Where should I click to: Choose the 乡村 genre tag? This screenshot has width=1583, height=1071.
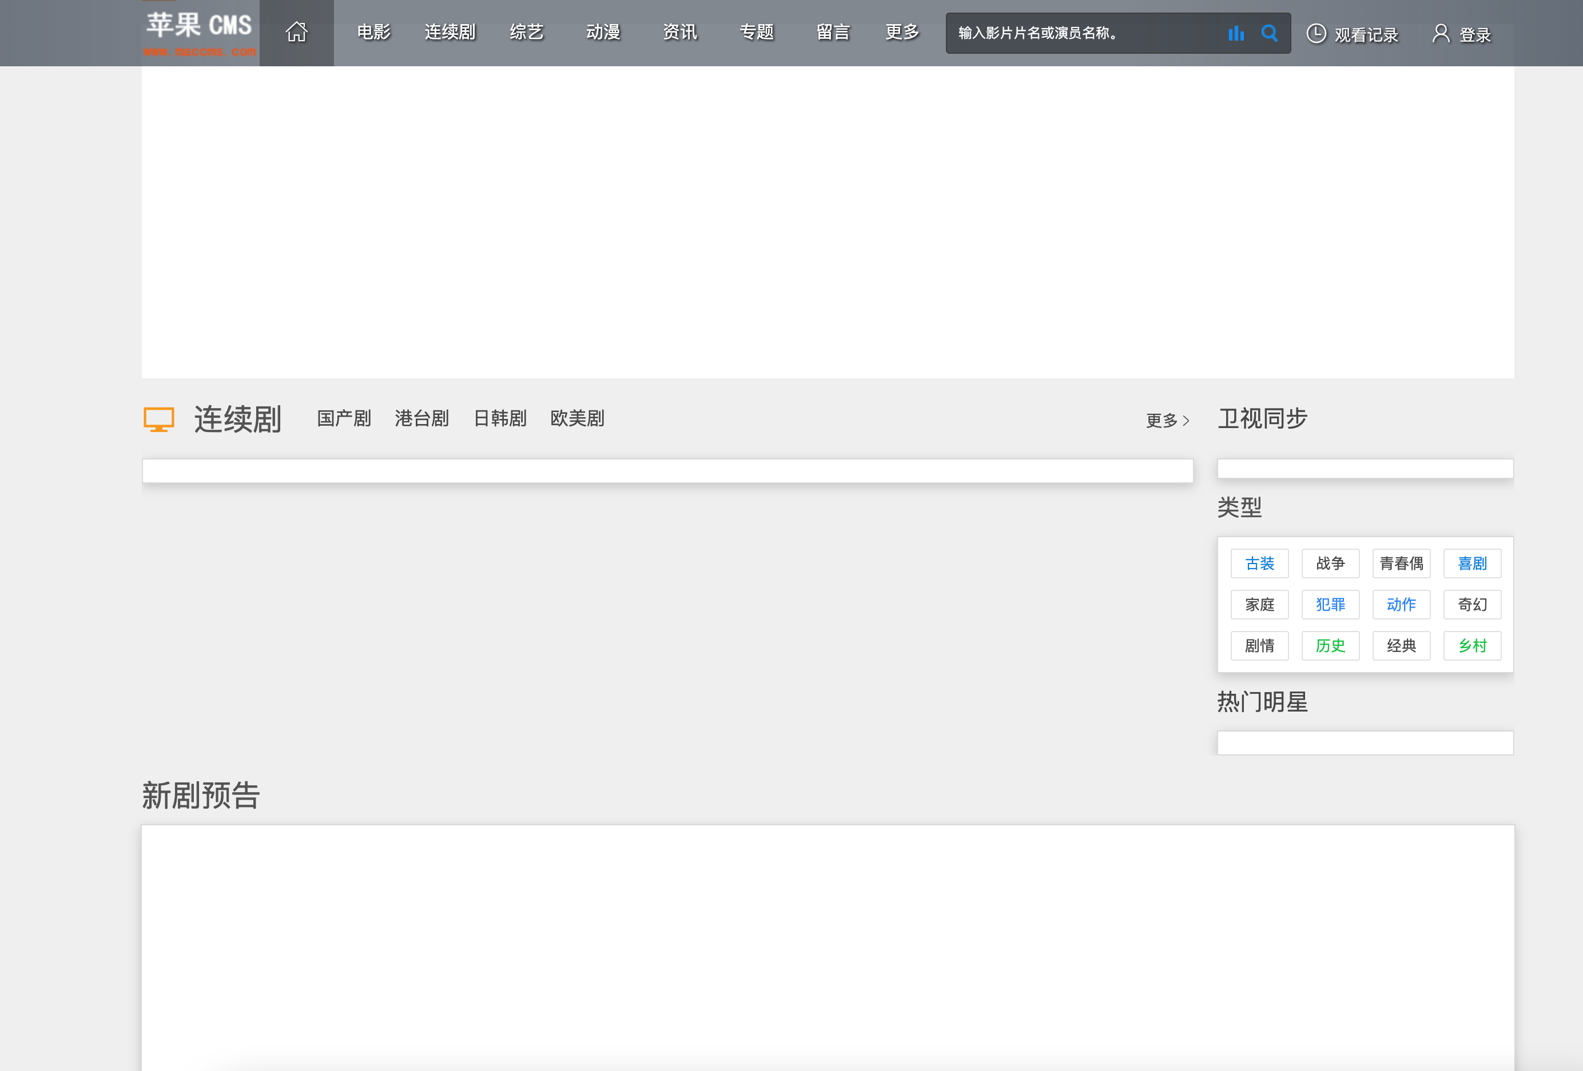1472,645
